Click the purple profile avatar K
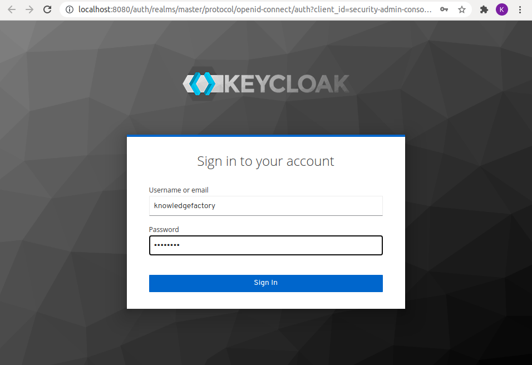Viewport: 532px width, 365px height. point(502,9)
